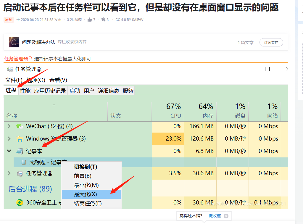Click the thumbs-up like icon
Image resolution: width=303 pixels, height=224 pixels.
pyautogui.click(x=89, y=20)
